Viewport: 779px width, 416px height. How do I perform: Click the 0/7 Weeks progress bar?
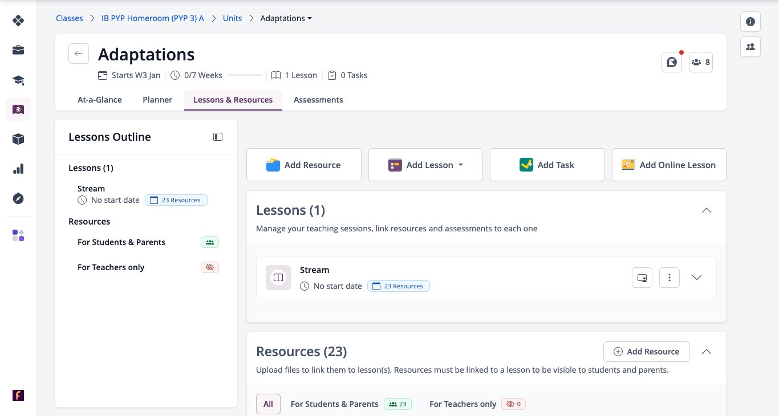244,75
